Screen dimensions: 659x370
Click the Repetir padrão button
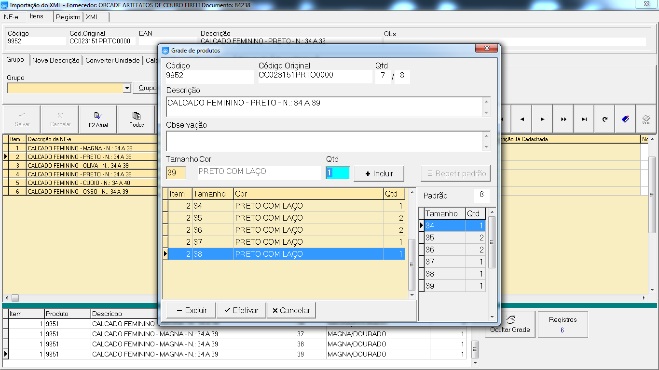coord(456,173)
